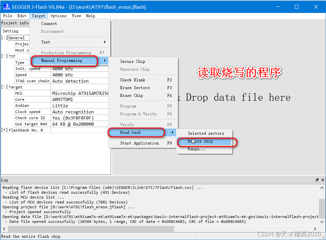Open the File menu
Screen dimensions: 326x240
(7, 16)
